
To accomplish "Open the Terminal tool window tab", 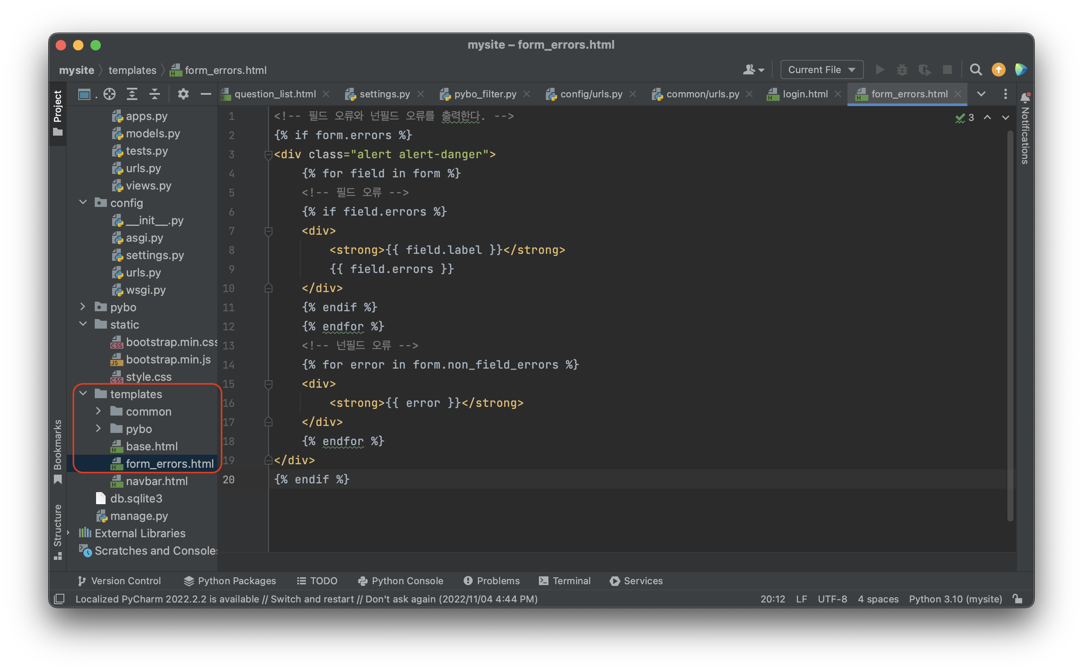I will tap(565, 580).
